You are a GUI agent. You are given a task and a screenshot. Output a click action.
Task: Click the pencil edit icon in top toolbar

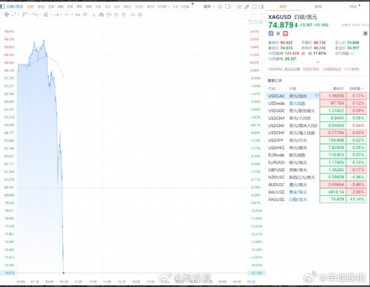[247, 6]
